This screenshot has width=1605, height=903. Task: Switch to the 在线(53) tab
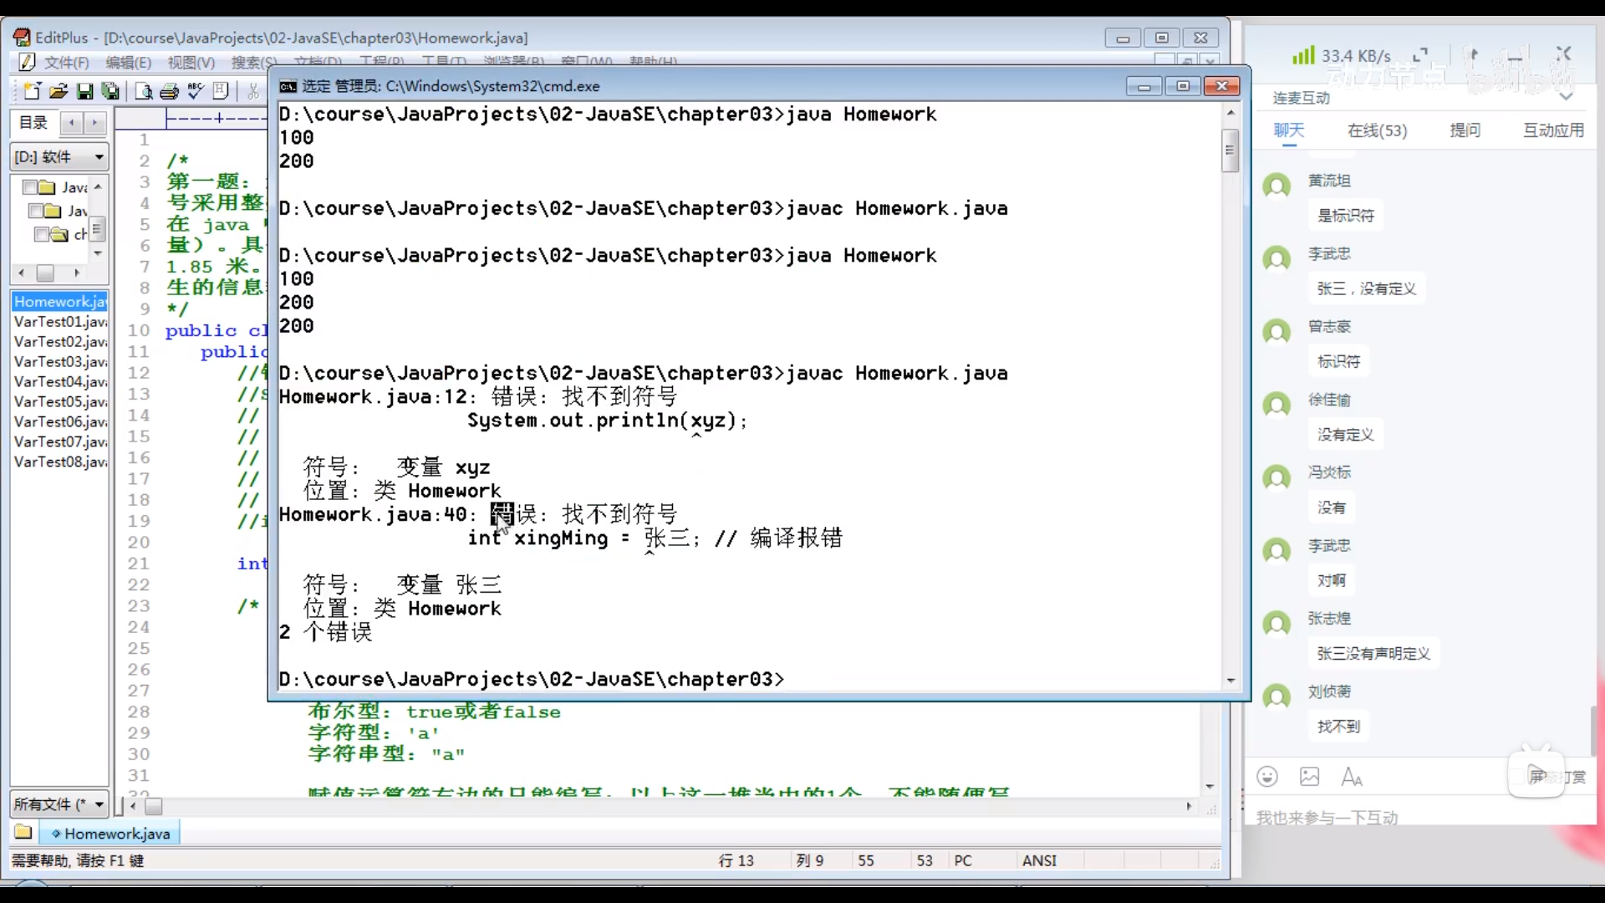coord(1377,130)
